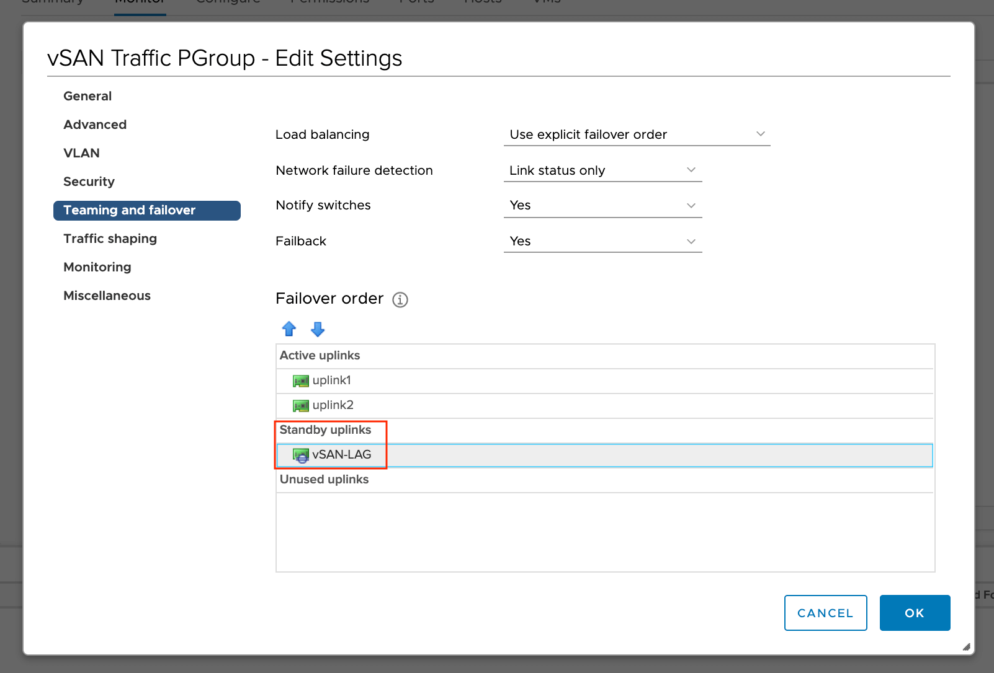Expand the Failback dropdown

tap(602, 241)
